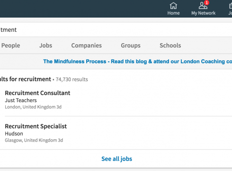
Task: Click Glasgow, United Kingdom location text
Action: point(31,140)
